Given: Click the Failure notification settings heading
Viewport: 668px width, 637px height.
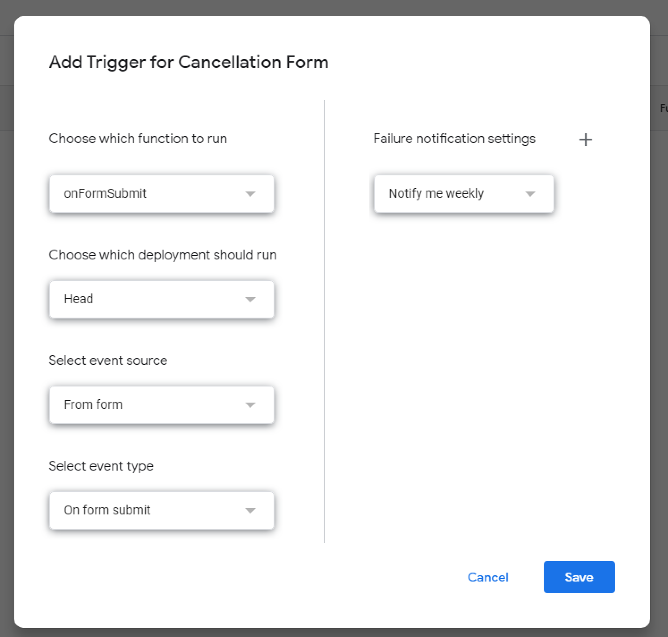Looking at the screenshot, I should [454, 139].
